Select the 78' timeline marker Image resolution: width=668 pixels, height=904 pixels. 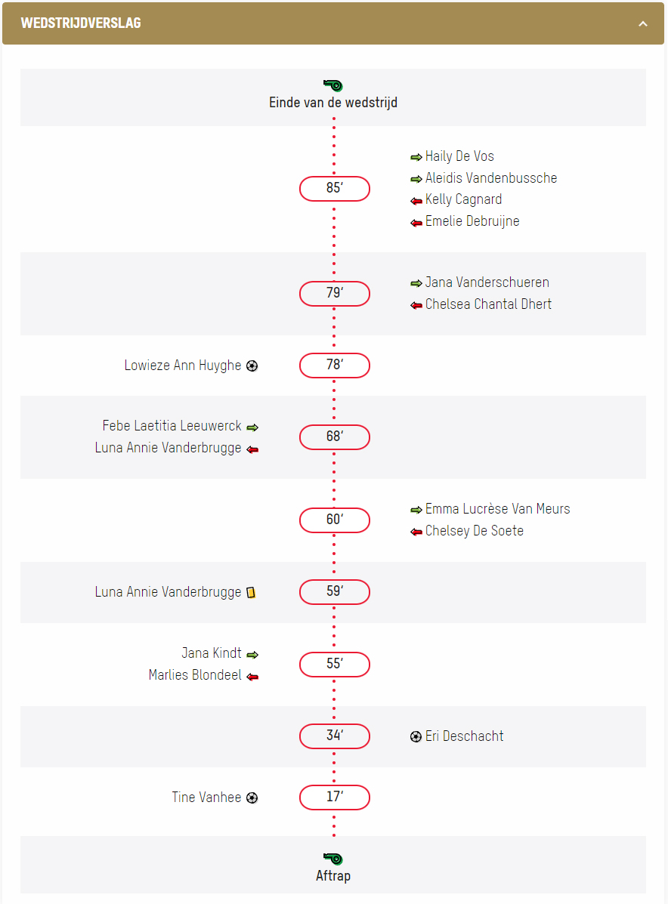click(335, 366)
